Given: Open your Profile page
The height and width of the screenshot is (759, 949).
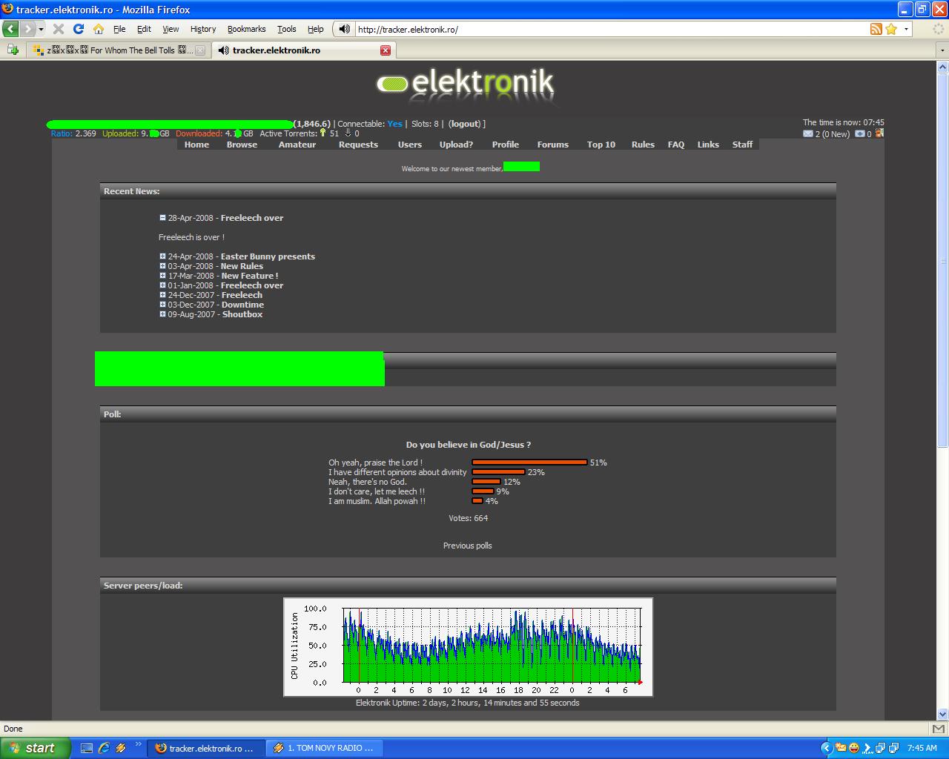Looking at the screenshot, I should click(x=505, y=145).
